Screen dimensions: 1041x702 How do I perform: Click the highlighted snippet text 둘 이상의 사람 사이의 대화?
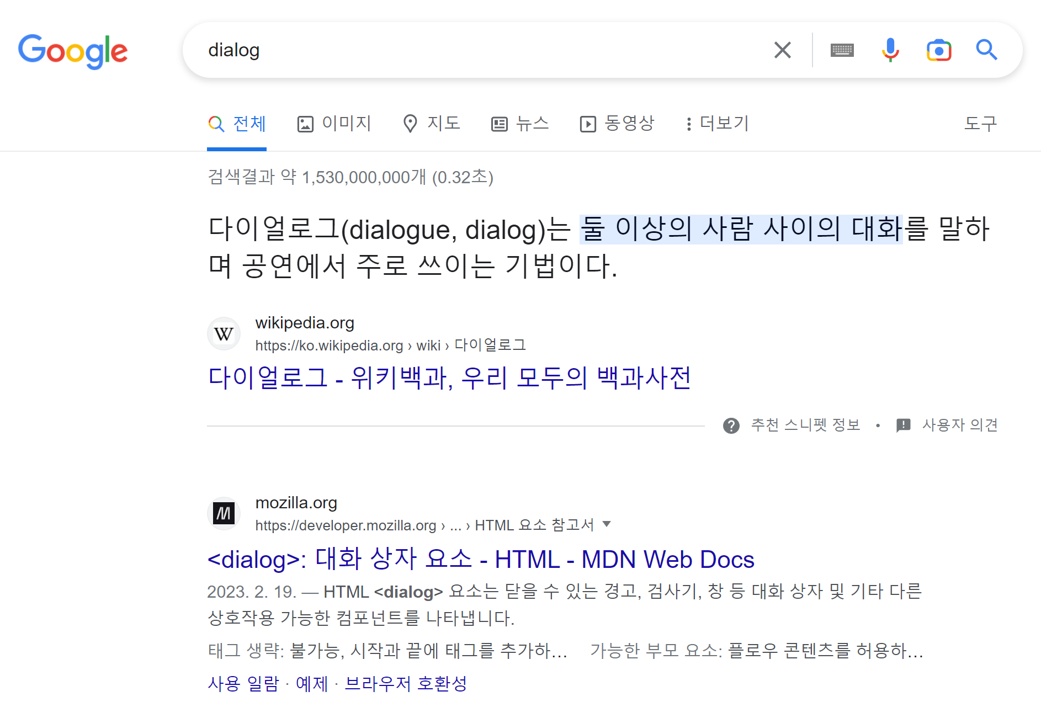(741, 229)
